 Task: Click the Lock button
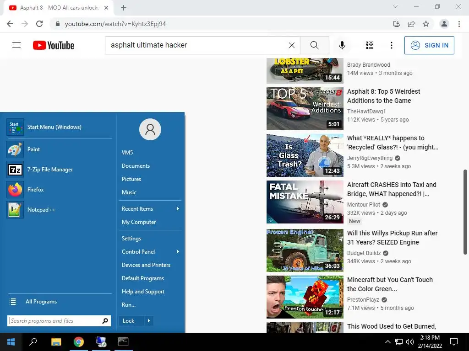(131, 321)
